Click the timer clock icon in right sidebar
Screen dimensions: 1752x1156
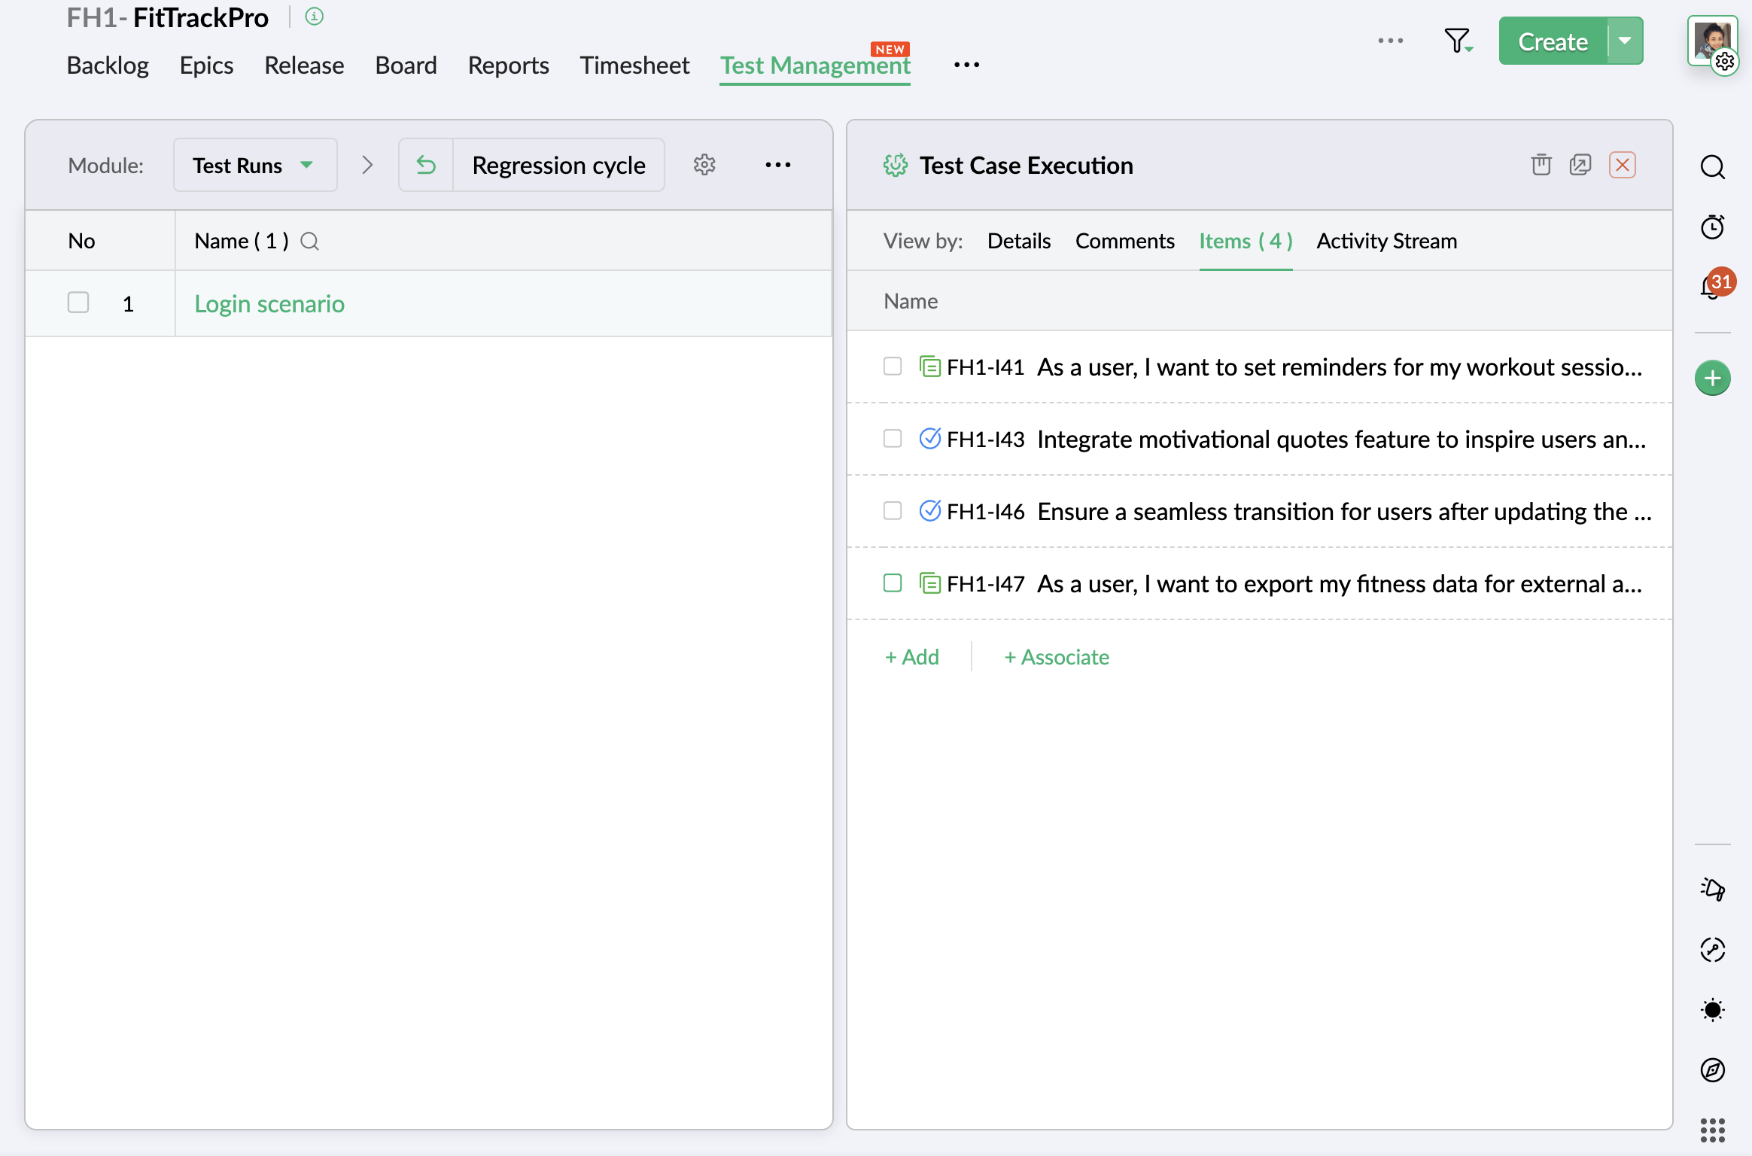[1712, 227]
